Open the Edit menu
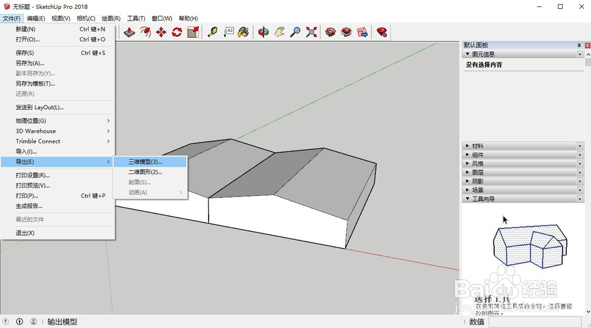Screen dimensions: 591x328 pos(36,18)
